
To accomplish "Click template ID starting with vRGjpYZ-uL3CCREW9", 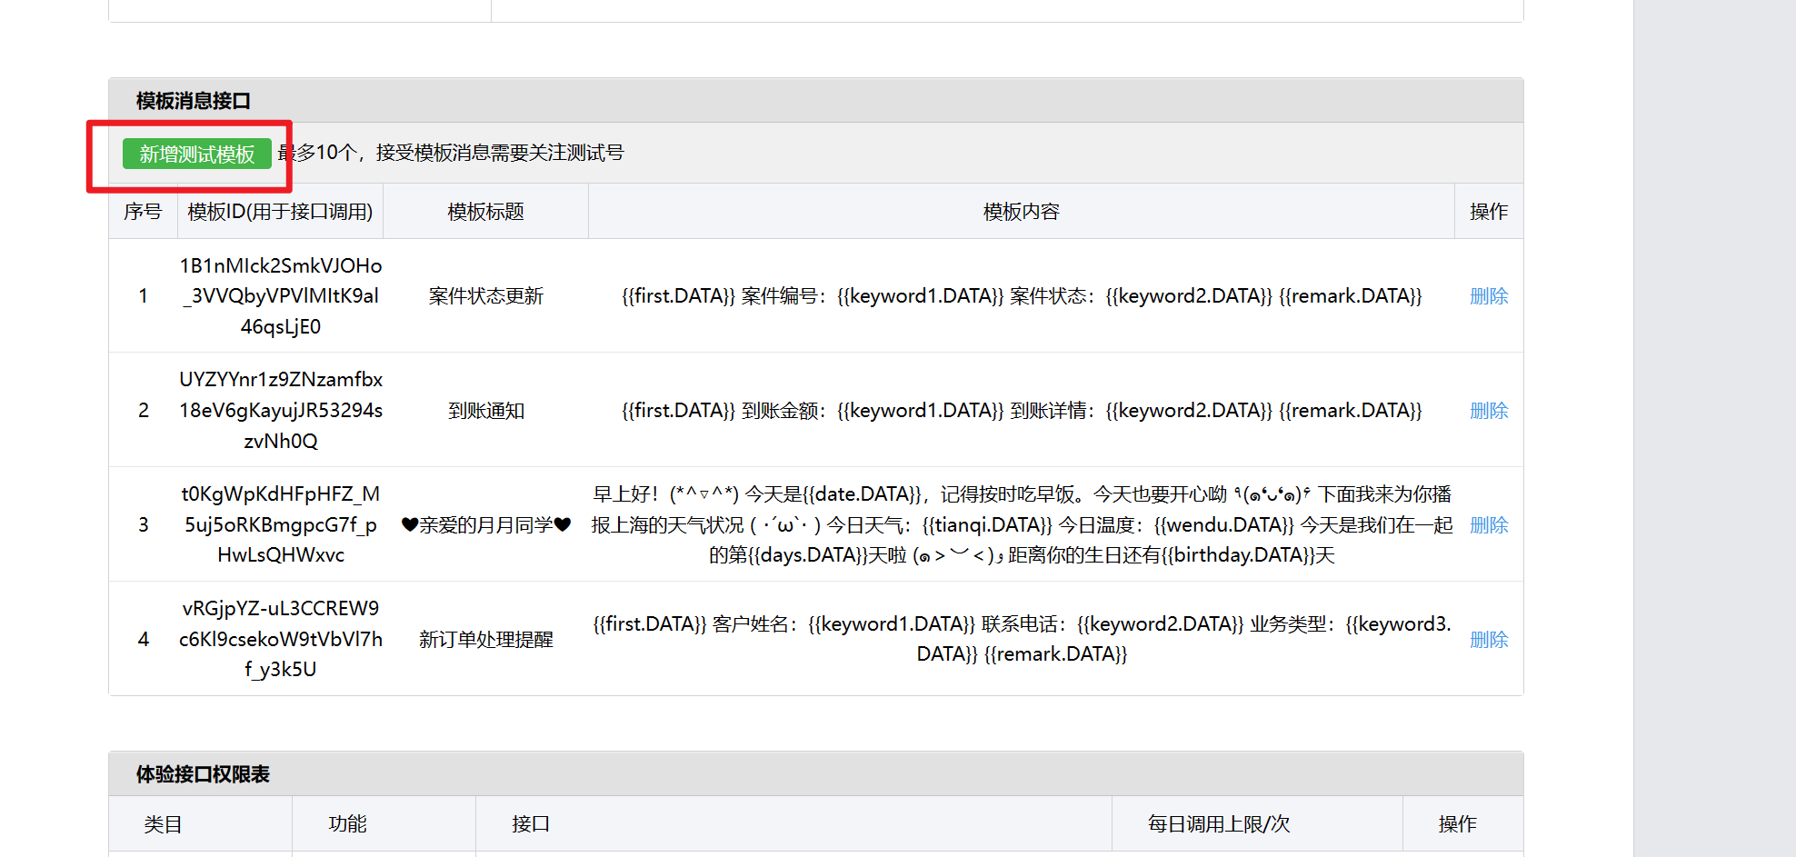I will 281,639.
